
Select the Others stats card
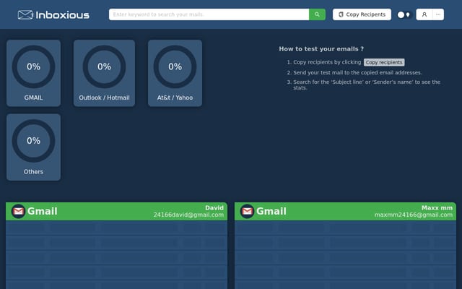tap(34, 147)
